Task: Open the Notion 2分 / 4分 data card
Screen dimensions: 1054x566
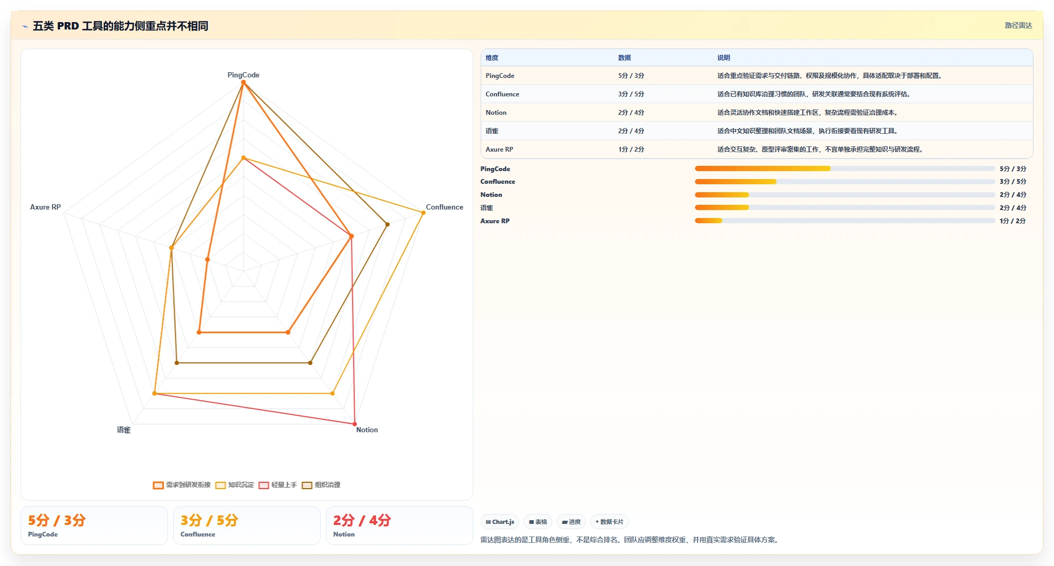Action: pos(400,525)
